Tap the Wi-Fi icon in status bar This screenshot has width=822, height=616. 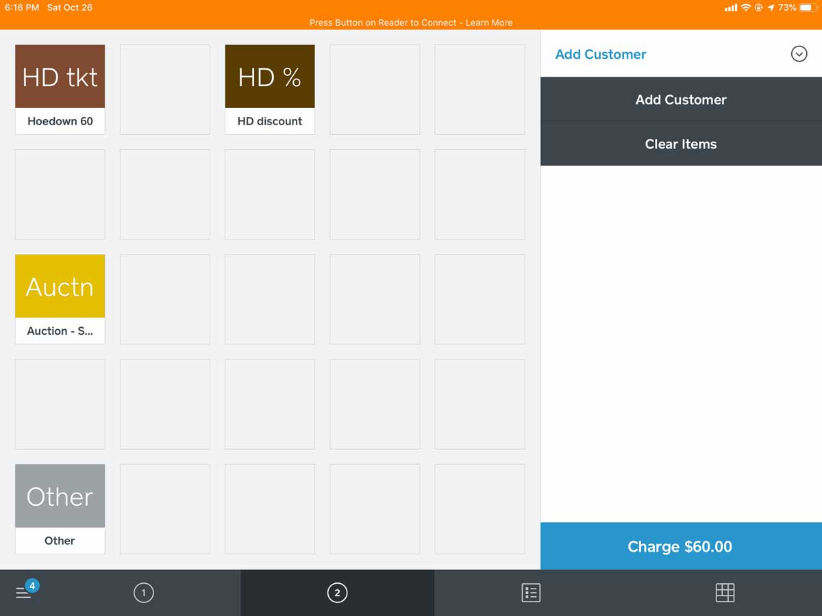(746, 8)
